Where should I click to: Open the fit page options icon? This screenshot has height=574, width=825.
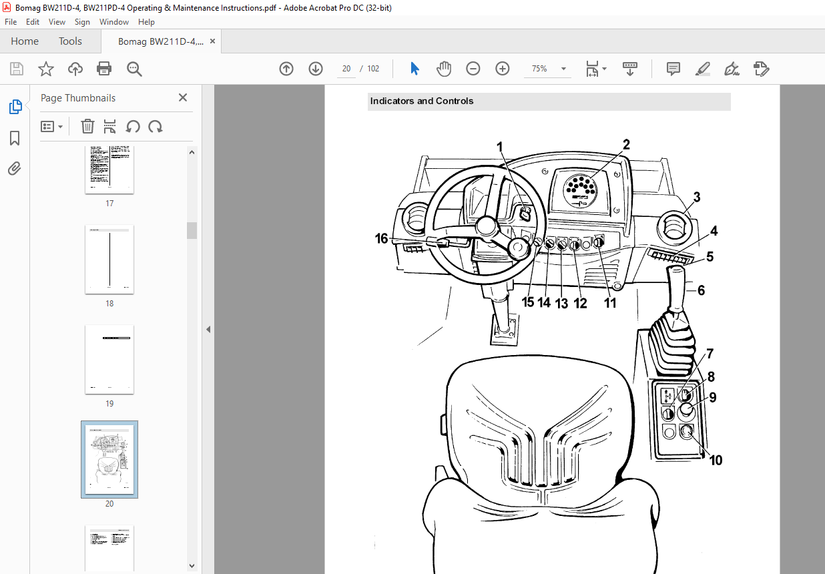591,69
